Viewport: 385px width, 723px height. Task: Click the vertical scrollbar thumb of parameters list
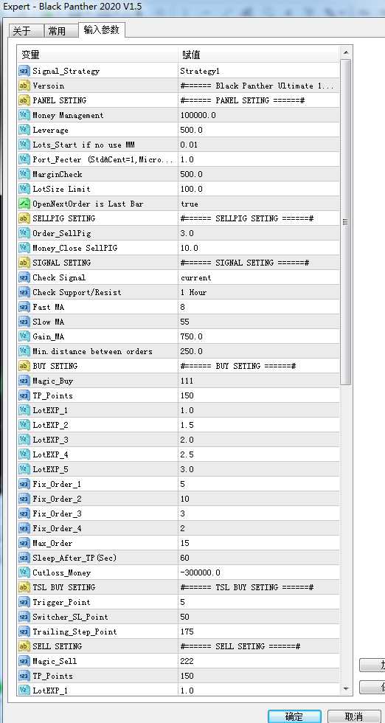click(346, 222)
